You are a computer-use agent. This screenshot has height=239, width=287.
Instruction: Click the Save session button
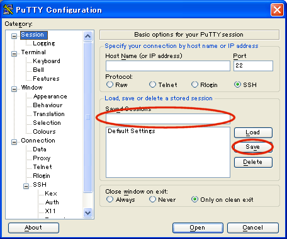pos(253,147)
